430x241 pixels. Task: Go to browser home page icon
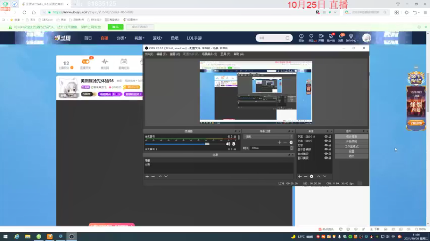pos(34,12)
